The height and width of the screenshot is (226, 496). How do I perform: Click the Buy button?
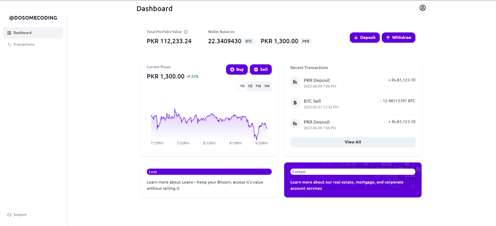tap(237, 69)
